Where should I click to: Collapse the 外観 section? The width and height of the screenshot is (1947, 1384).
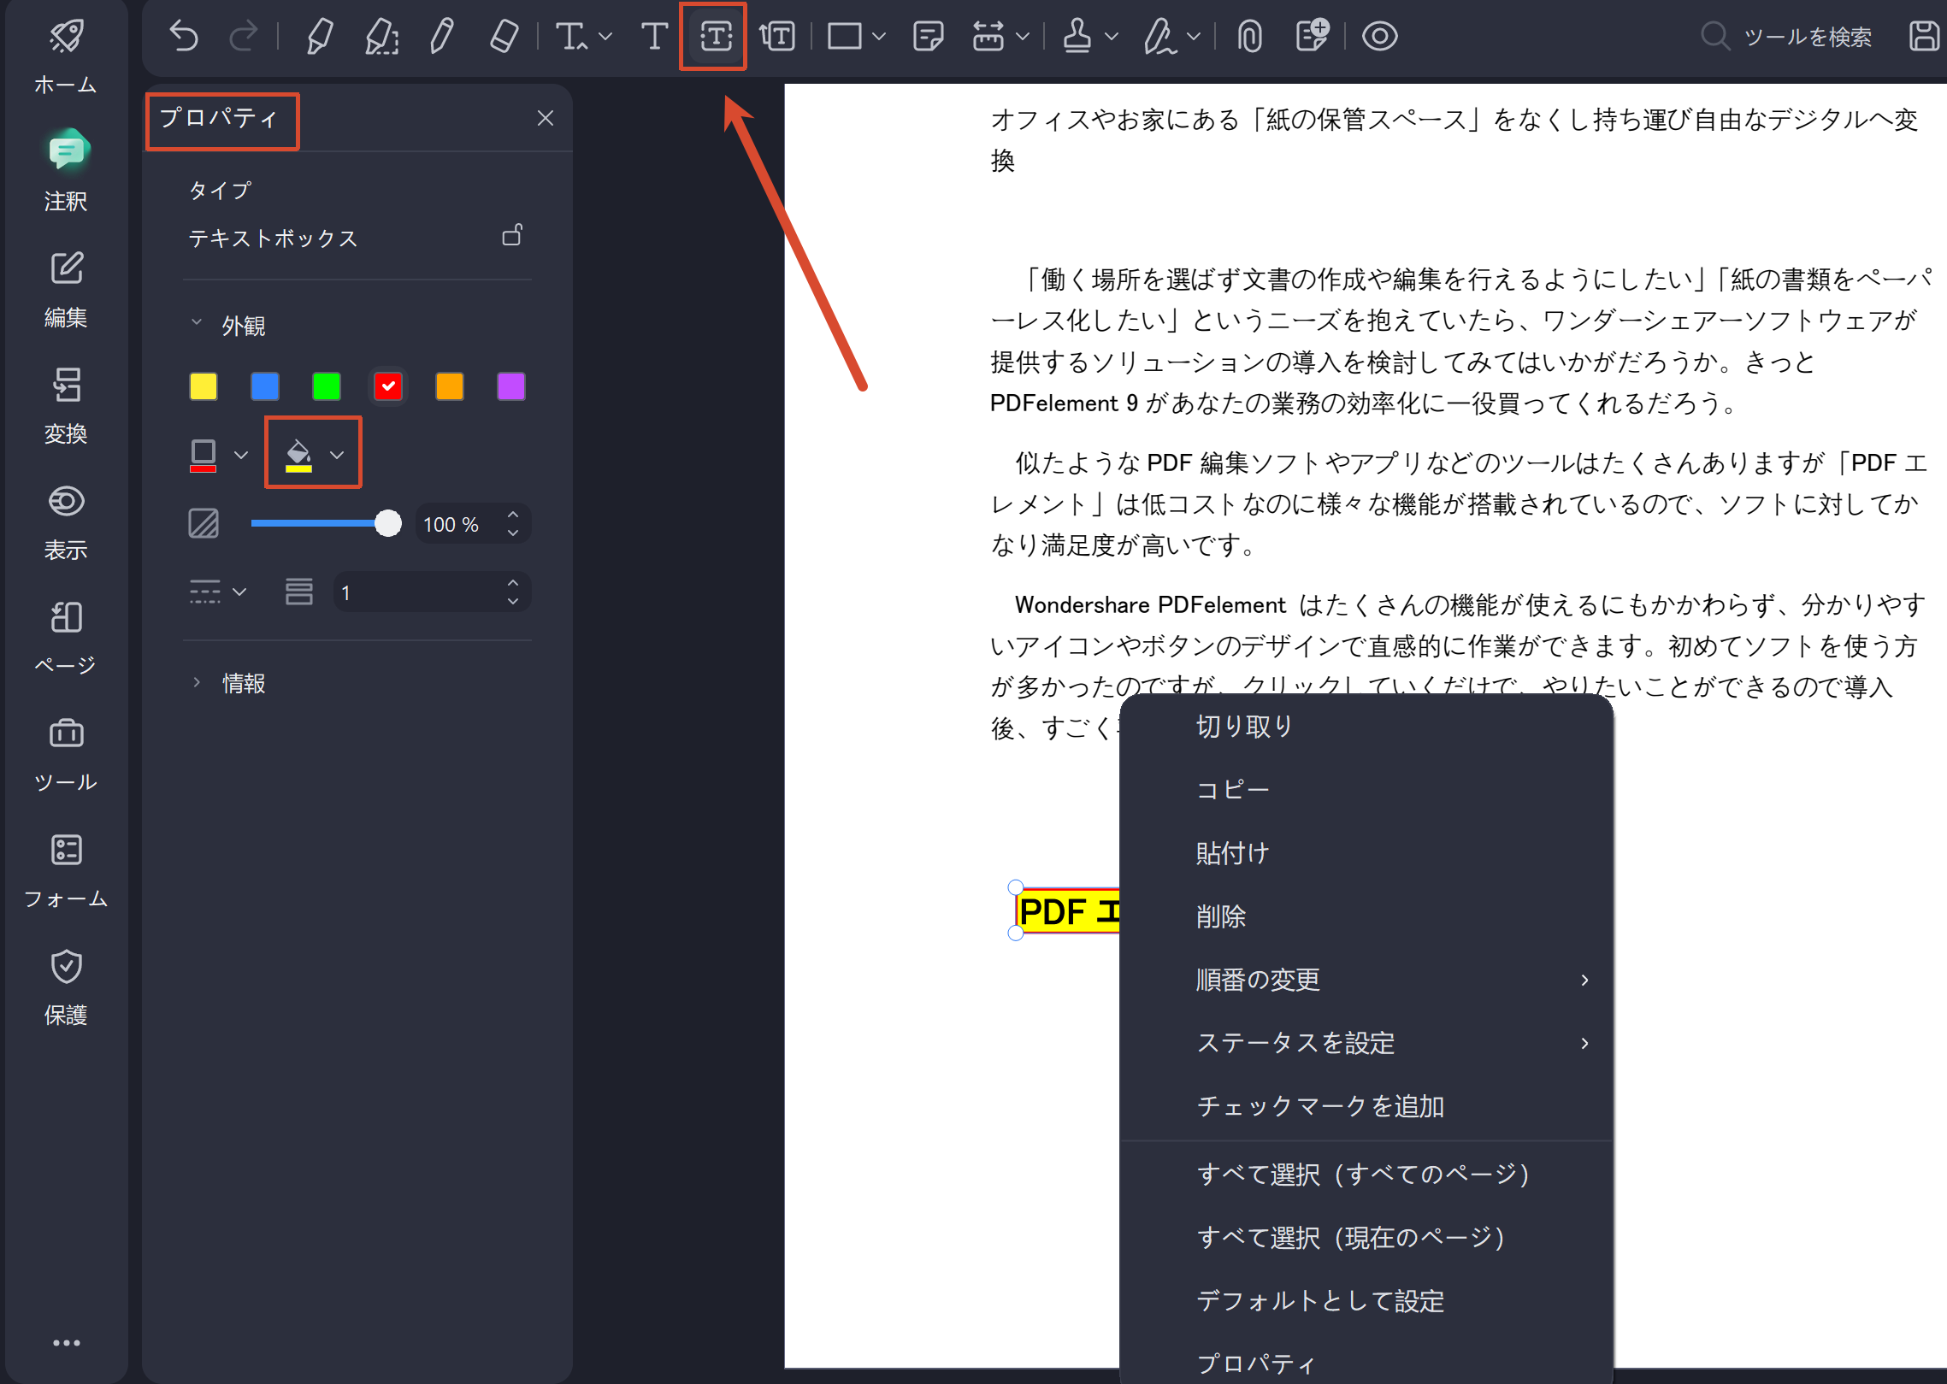pyautogui.click(x=197, y=323)
